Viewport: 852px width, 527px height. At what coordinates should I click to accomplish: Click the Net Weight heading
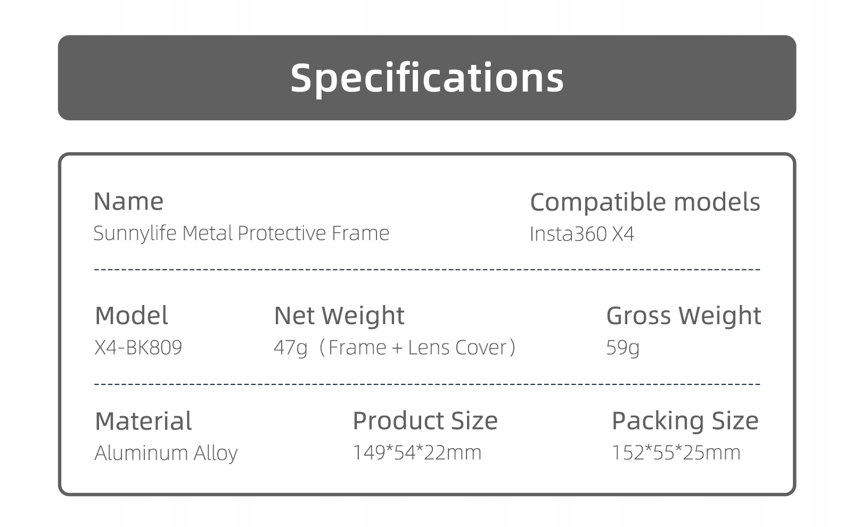click(x=339, y=316)
